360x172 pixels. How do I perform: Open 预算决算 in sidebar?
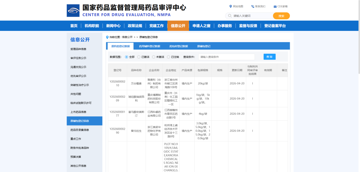(85, 157)
